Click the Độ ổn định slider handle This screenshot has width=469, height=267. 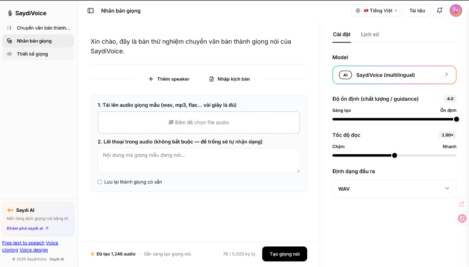[x=456, y=119]
